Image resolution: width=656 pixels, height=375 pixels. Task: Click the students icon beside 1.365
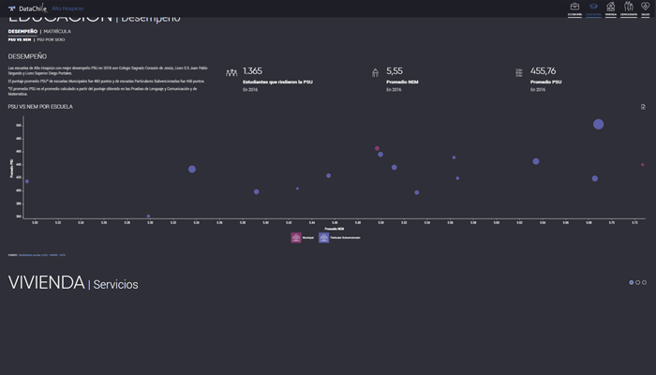pos(231,73)
